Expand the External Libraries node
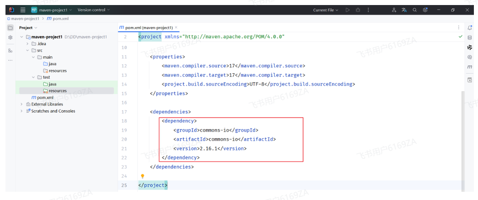This screenshot has height=200, width=478. [x=21, y=104]
